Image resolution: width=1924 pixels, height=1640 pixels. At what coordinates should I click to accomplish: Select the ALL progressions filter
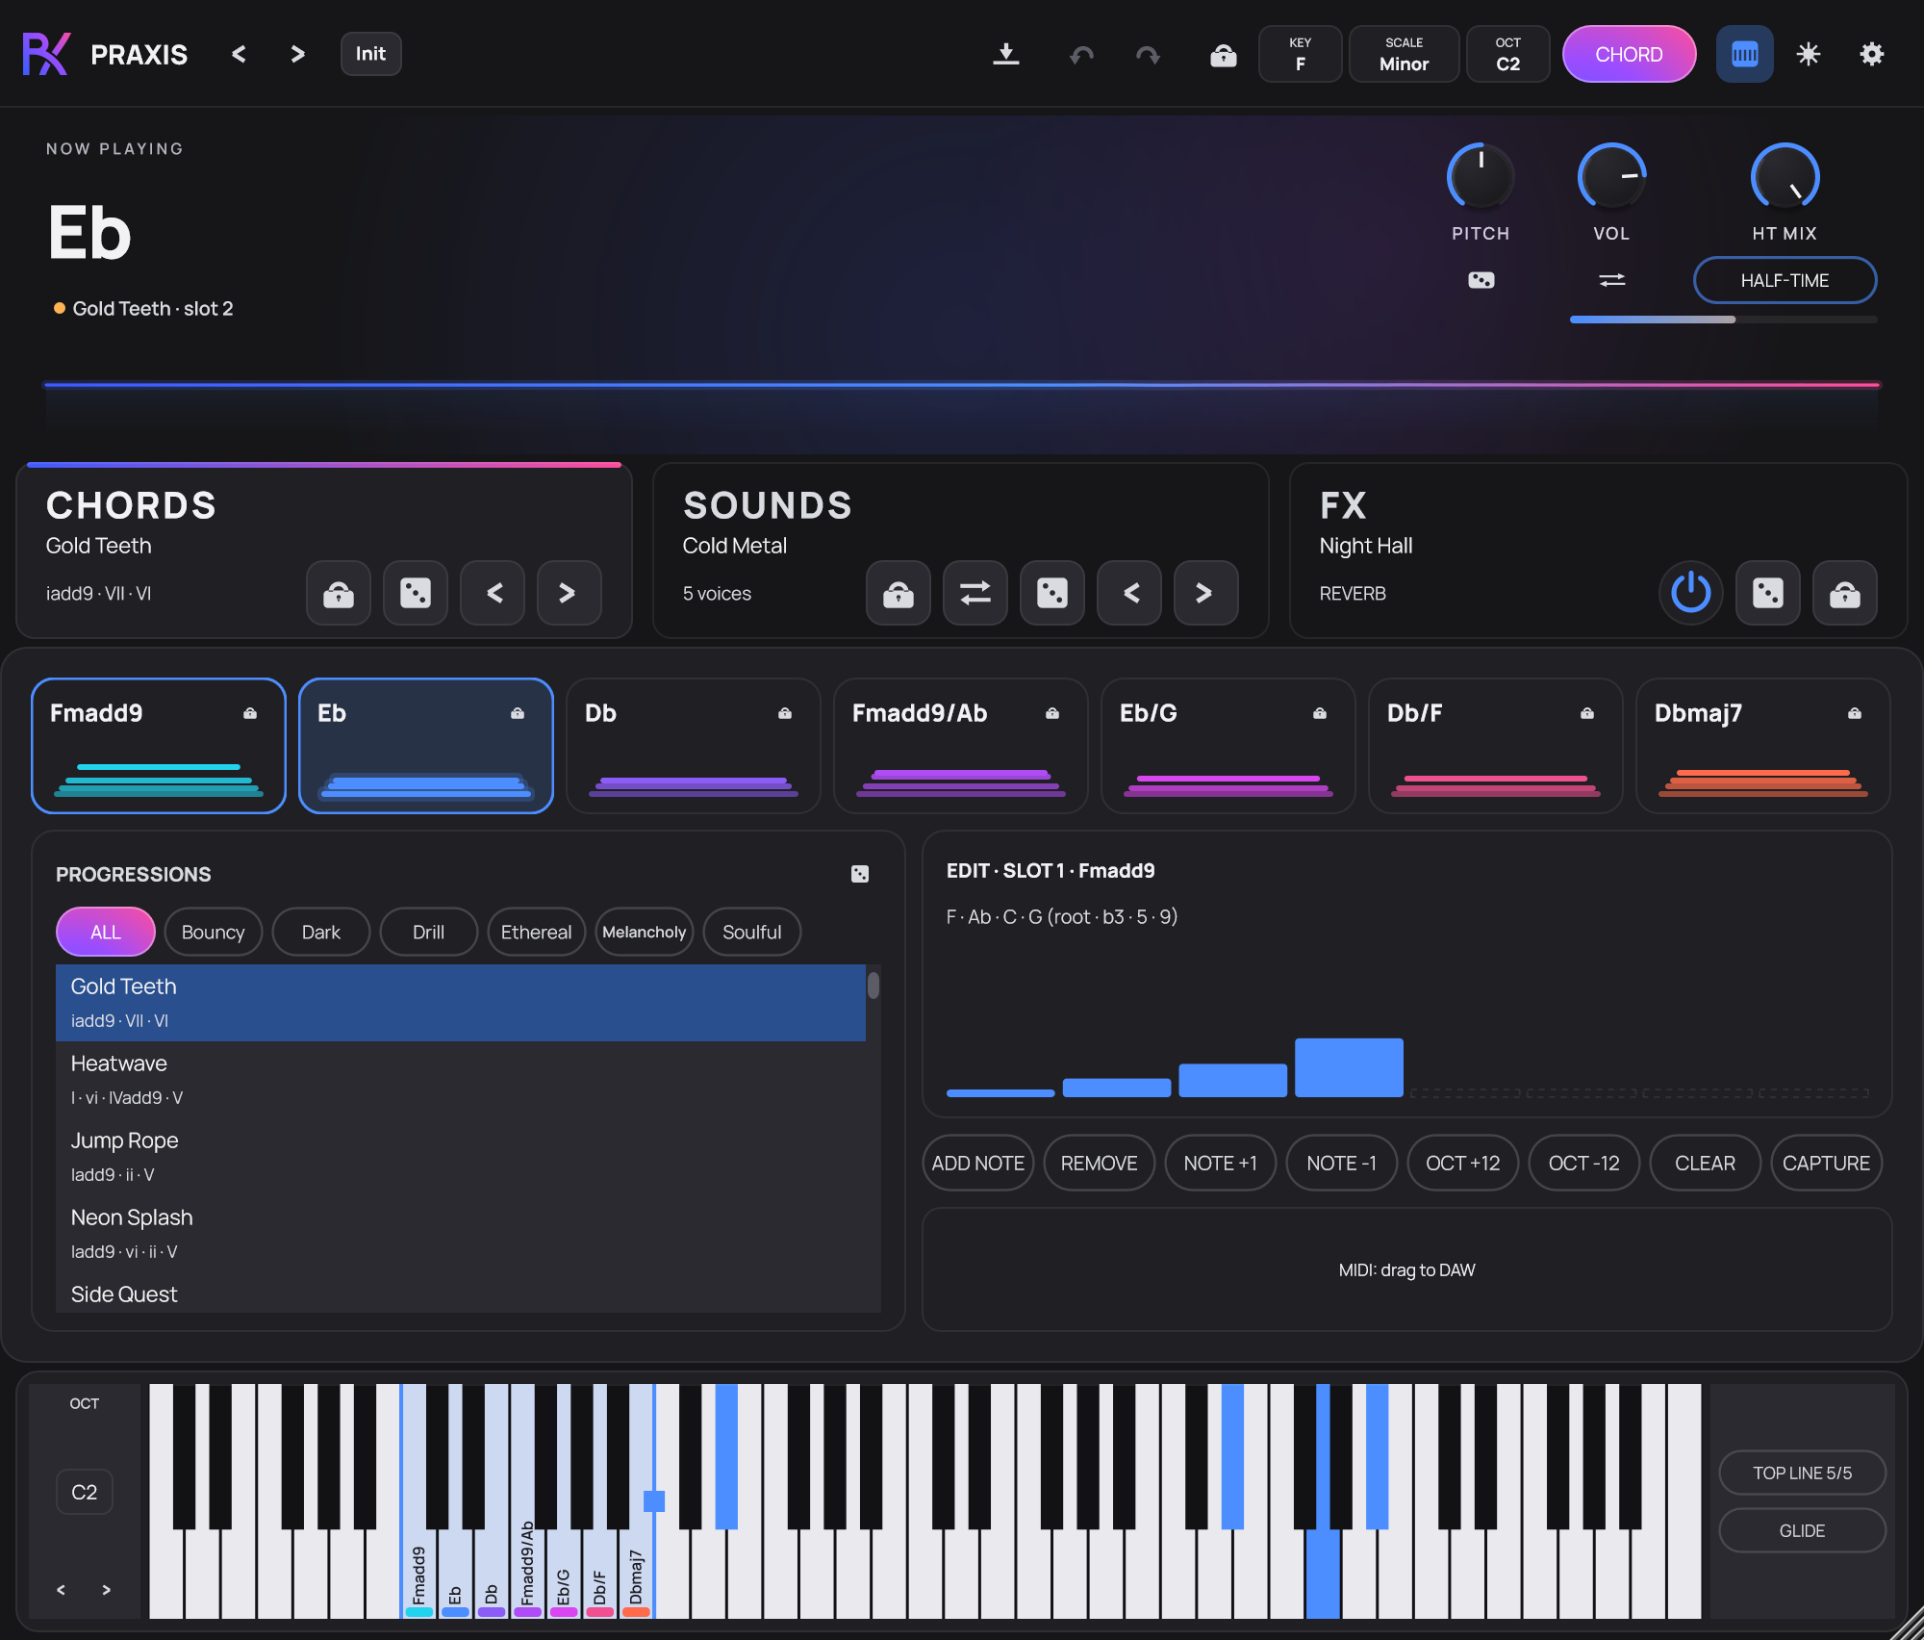106,932
